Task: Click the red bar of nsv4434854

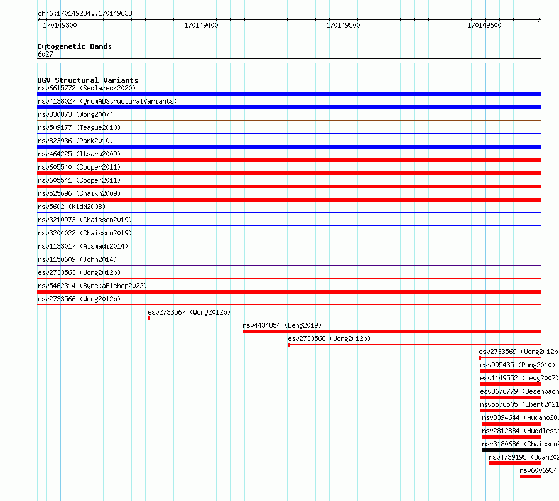Action: pyautogui.click(x=392, y=331)
